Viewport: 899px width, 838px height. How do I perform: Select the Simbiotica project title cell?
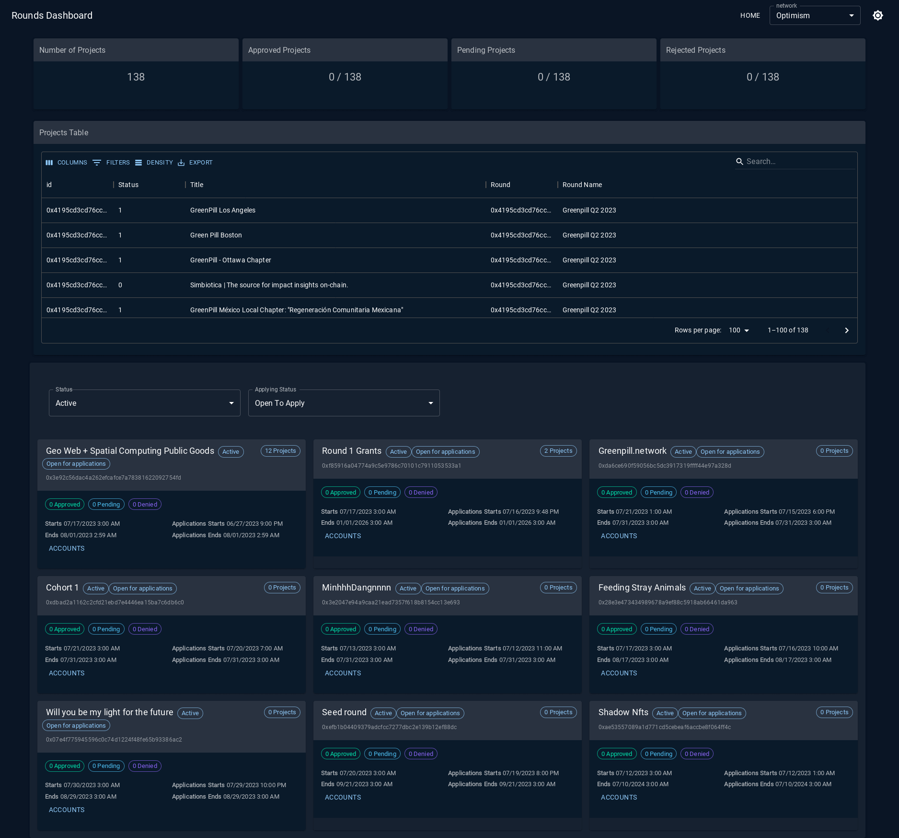click(x=269, y=285)
